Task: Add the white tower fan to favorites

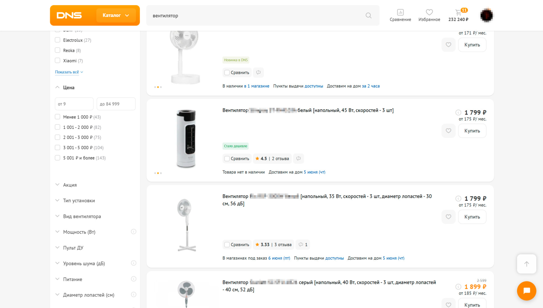Action: tap(448, 131)
